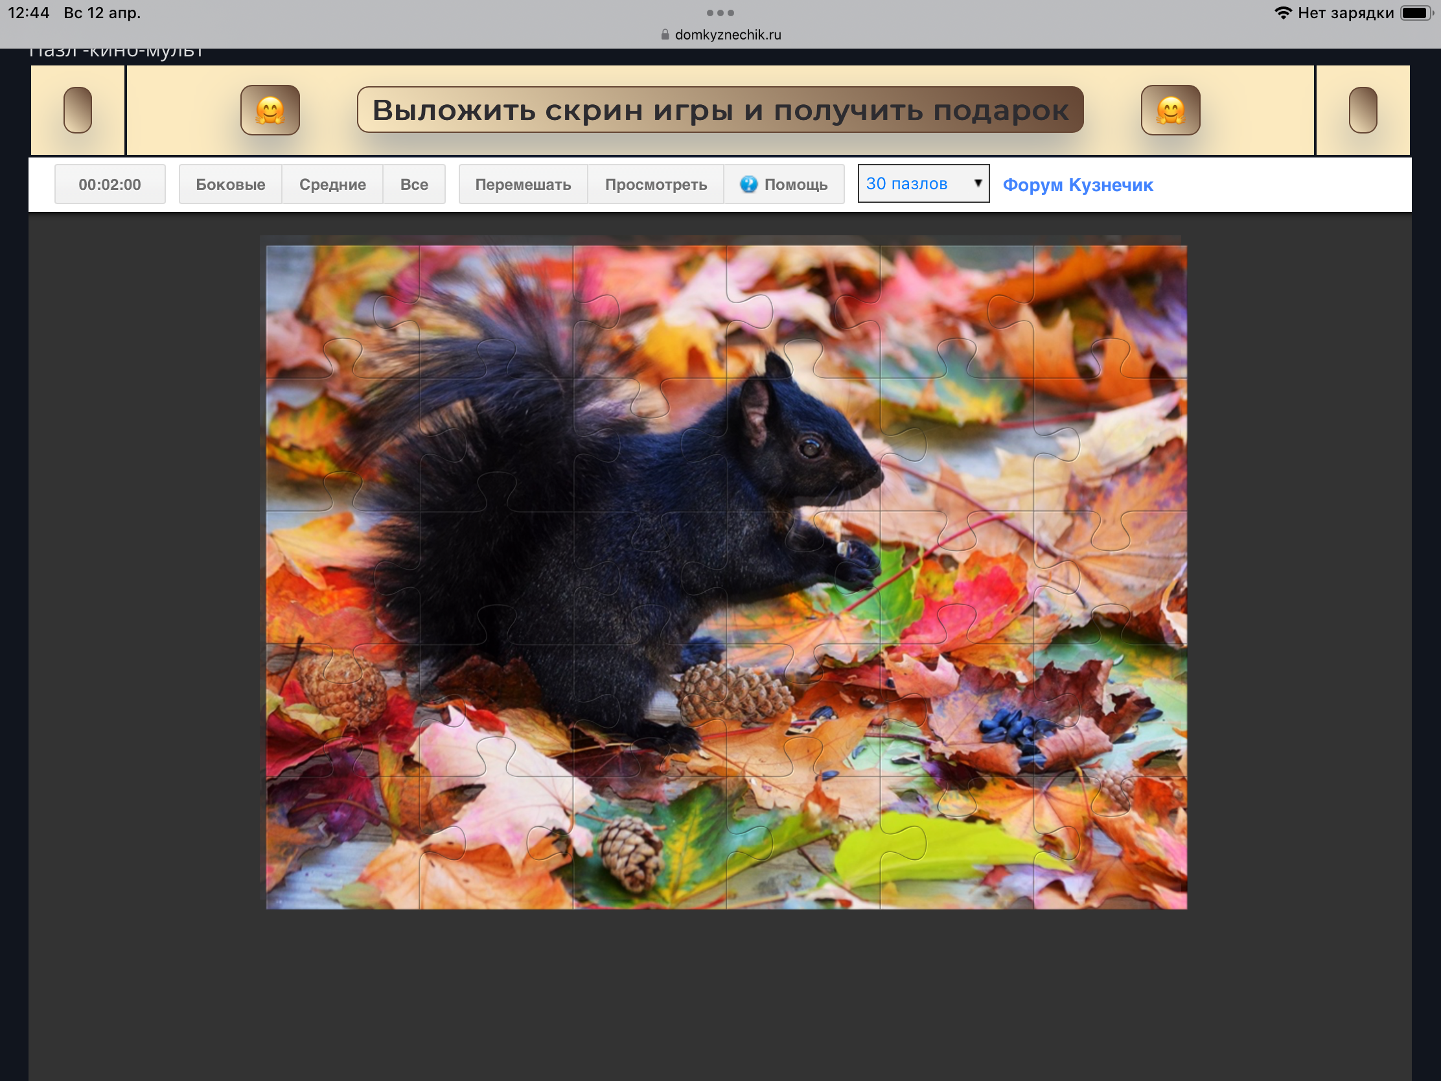1441x1081 pixels.
Task: Tap the domkyznechik.ru address bar
Action: click(727, 34)
